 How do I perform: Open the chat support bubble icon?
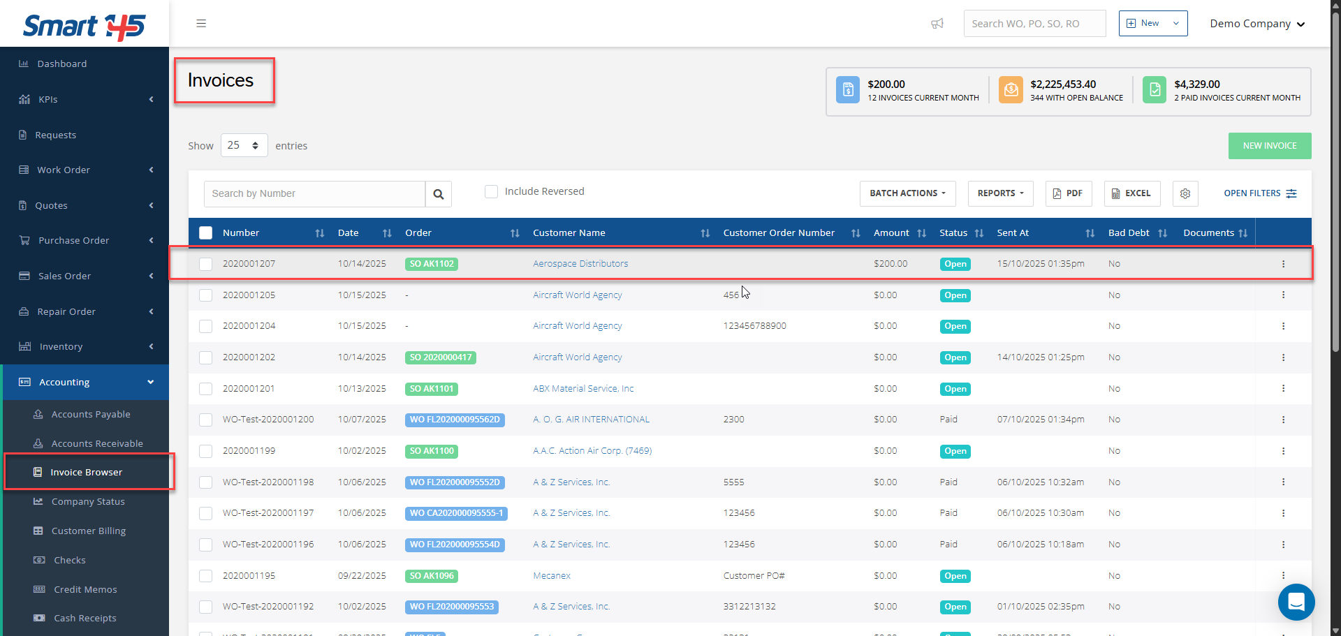pos(1296,601)
